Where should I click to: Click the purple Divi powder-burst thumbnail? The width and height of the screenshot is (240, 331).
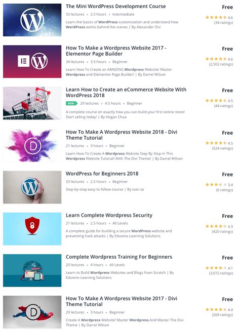32,145
